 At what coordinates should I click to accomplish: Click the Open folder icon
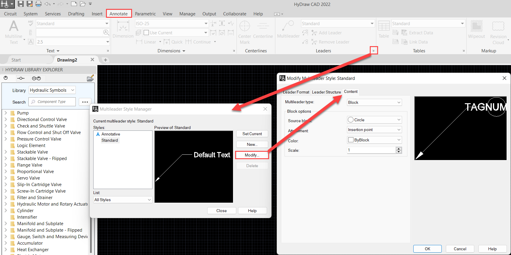click(83, 4)
